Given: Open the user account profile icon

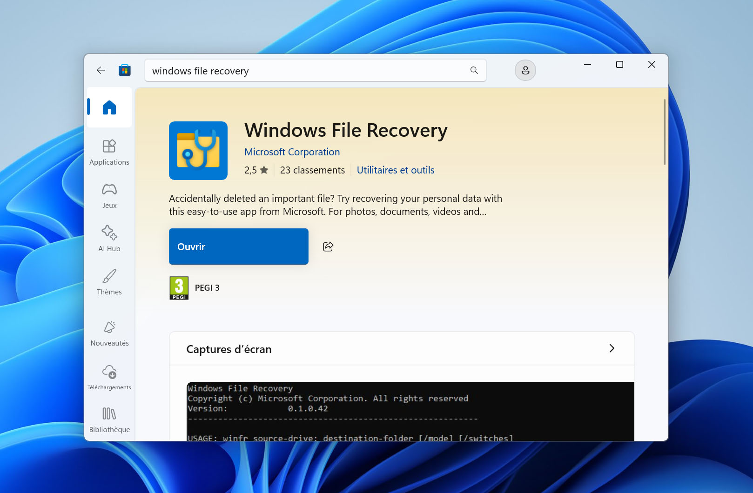Looking at the screenshot, I should coord(525,70).
